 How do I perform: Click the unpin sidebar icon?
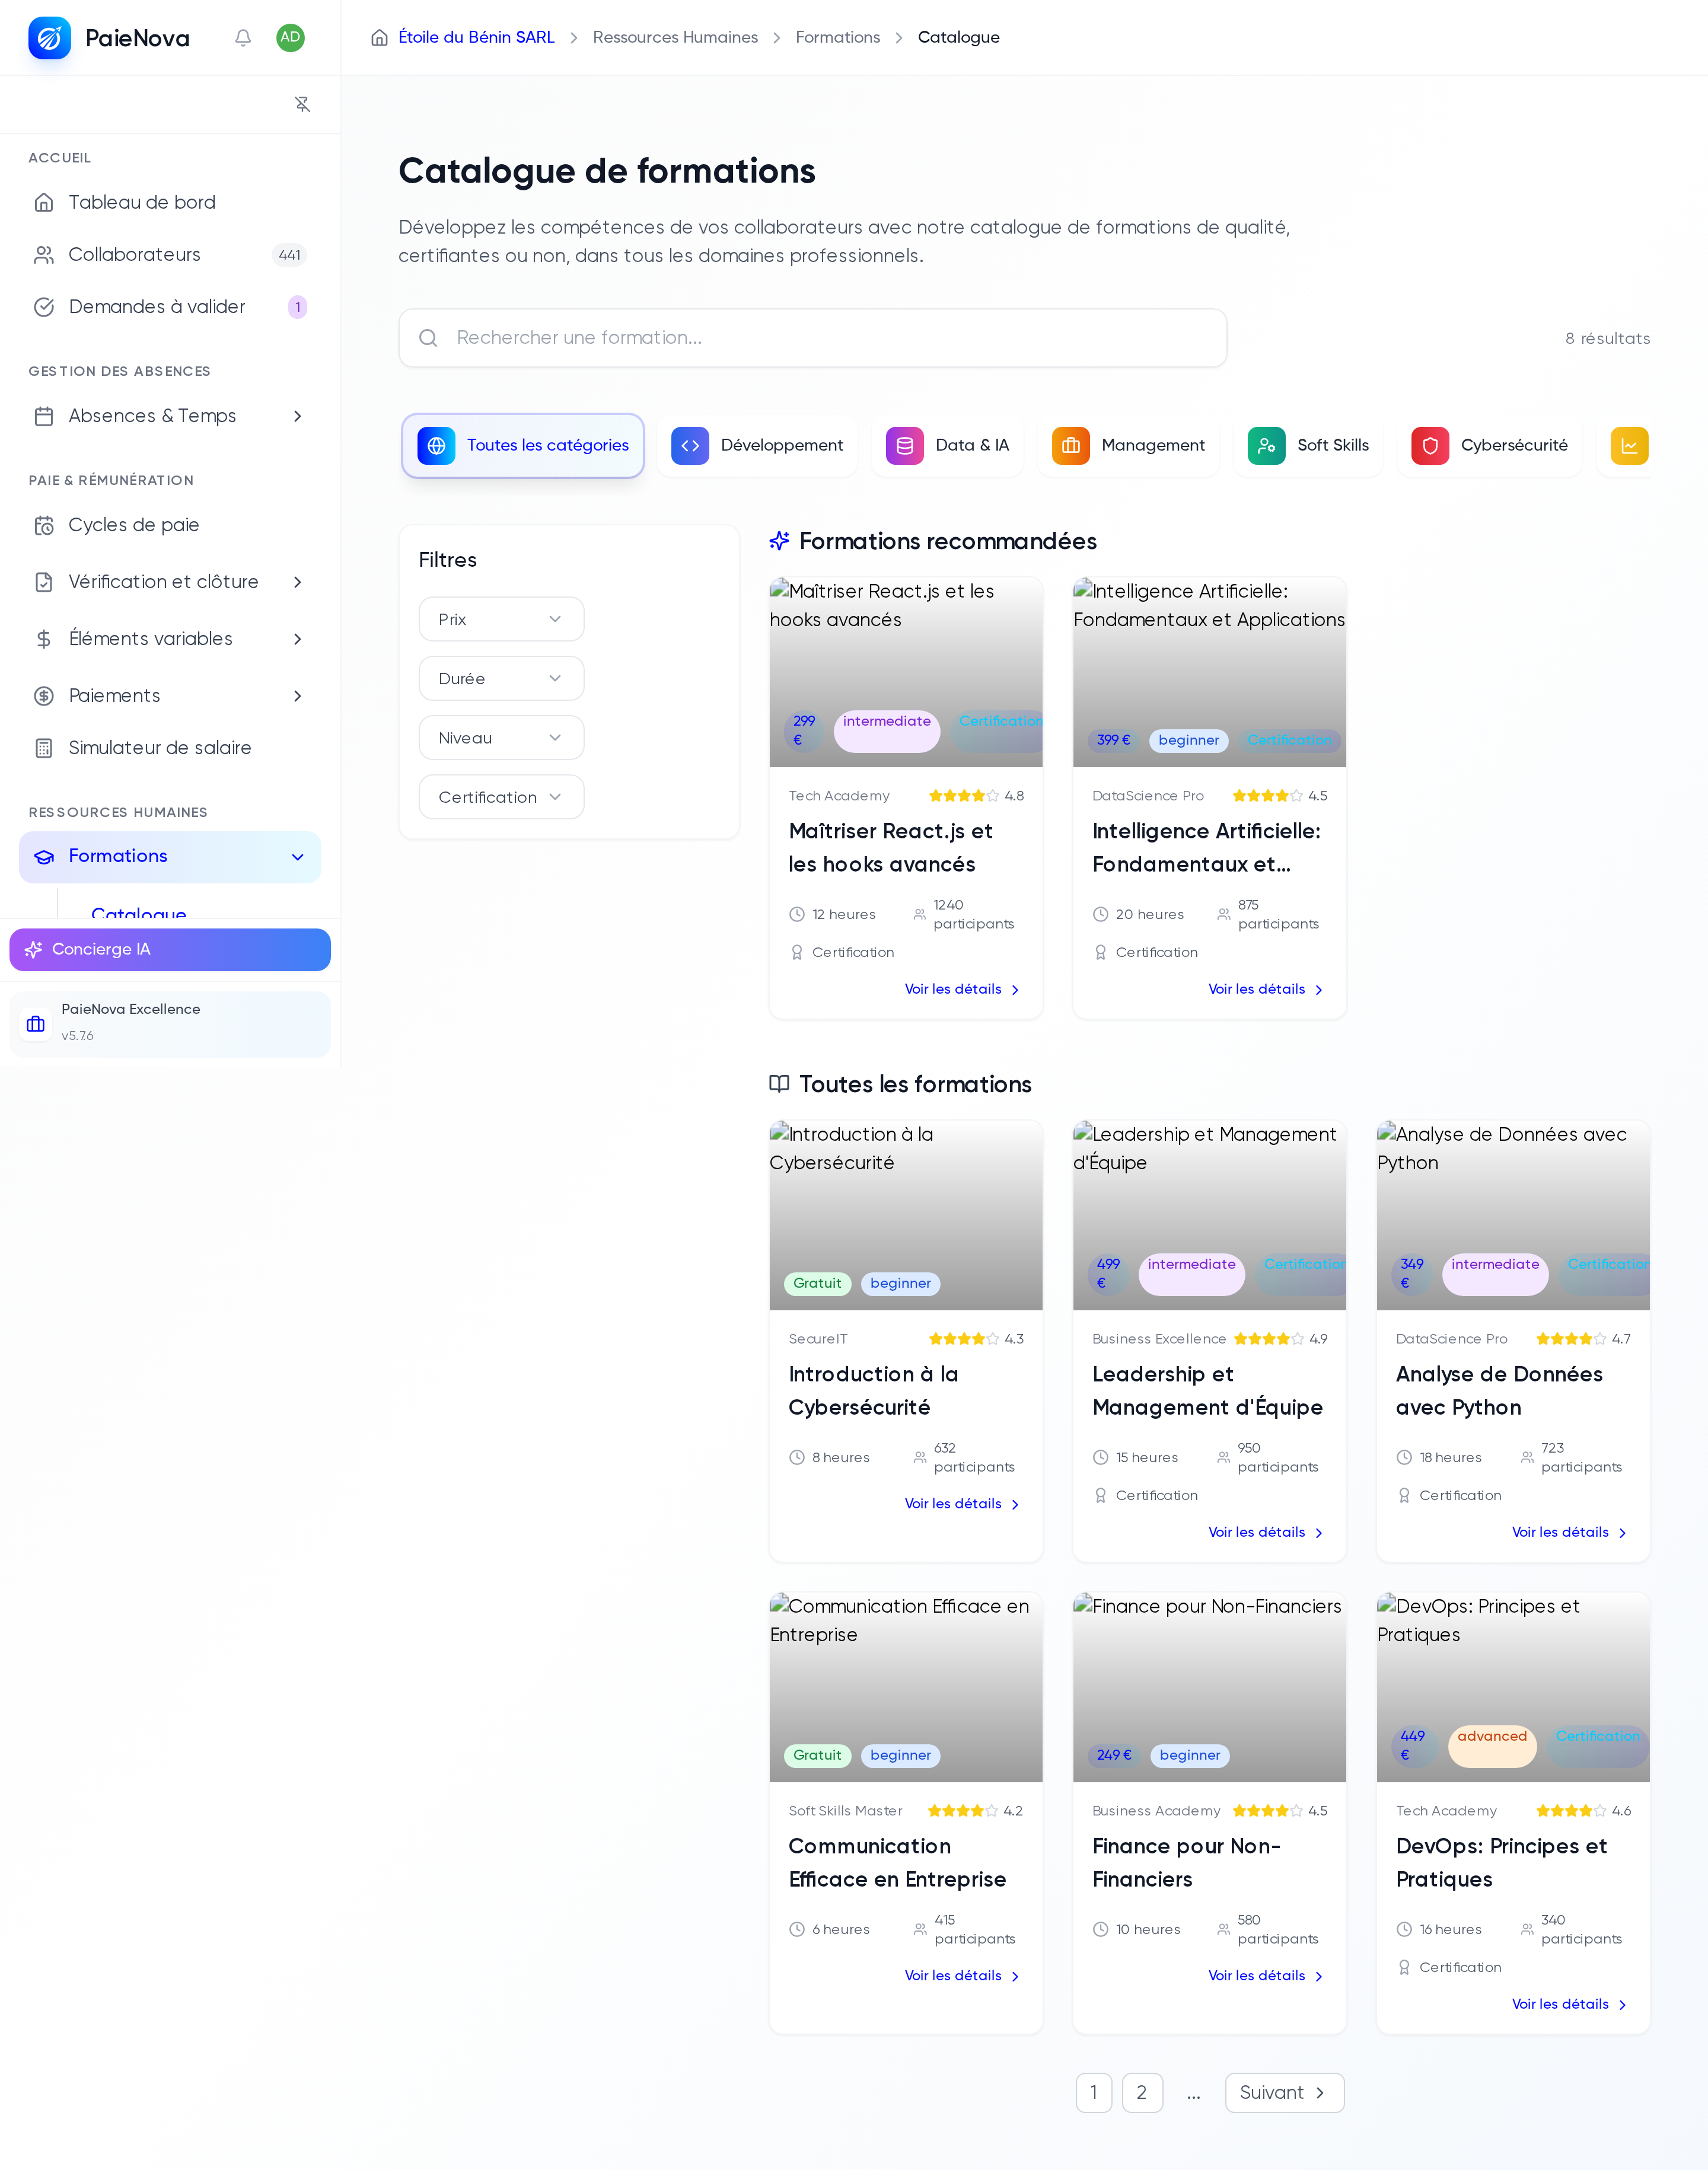pyautogui.click(x=302, y=104)
